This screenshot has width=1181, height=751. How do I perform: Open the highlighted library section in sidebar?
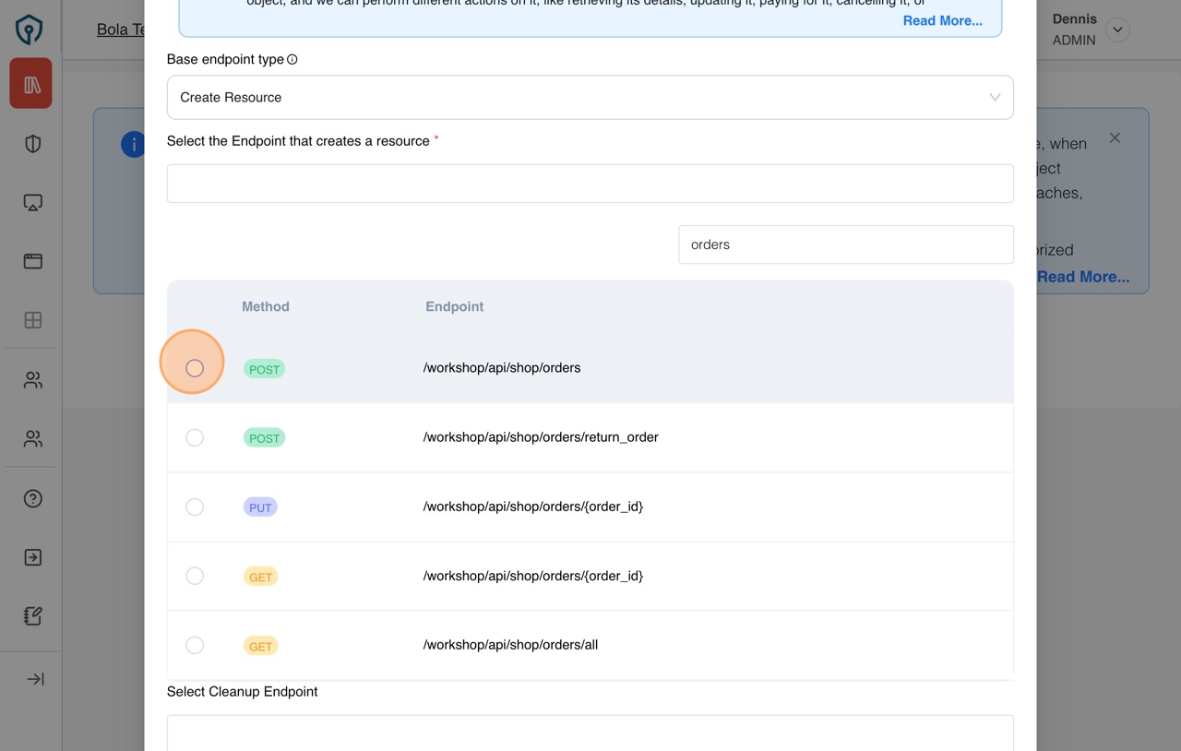coord(30,83)
